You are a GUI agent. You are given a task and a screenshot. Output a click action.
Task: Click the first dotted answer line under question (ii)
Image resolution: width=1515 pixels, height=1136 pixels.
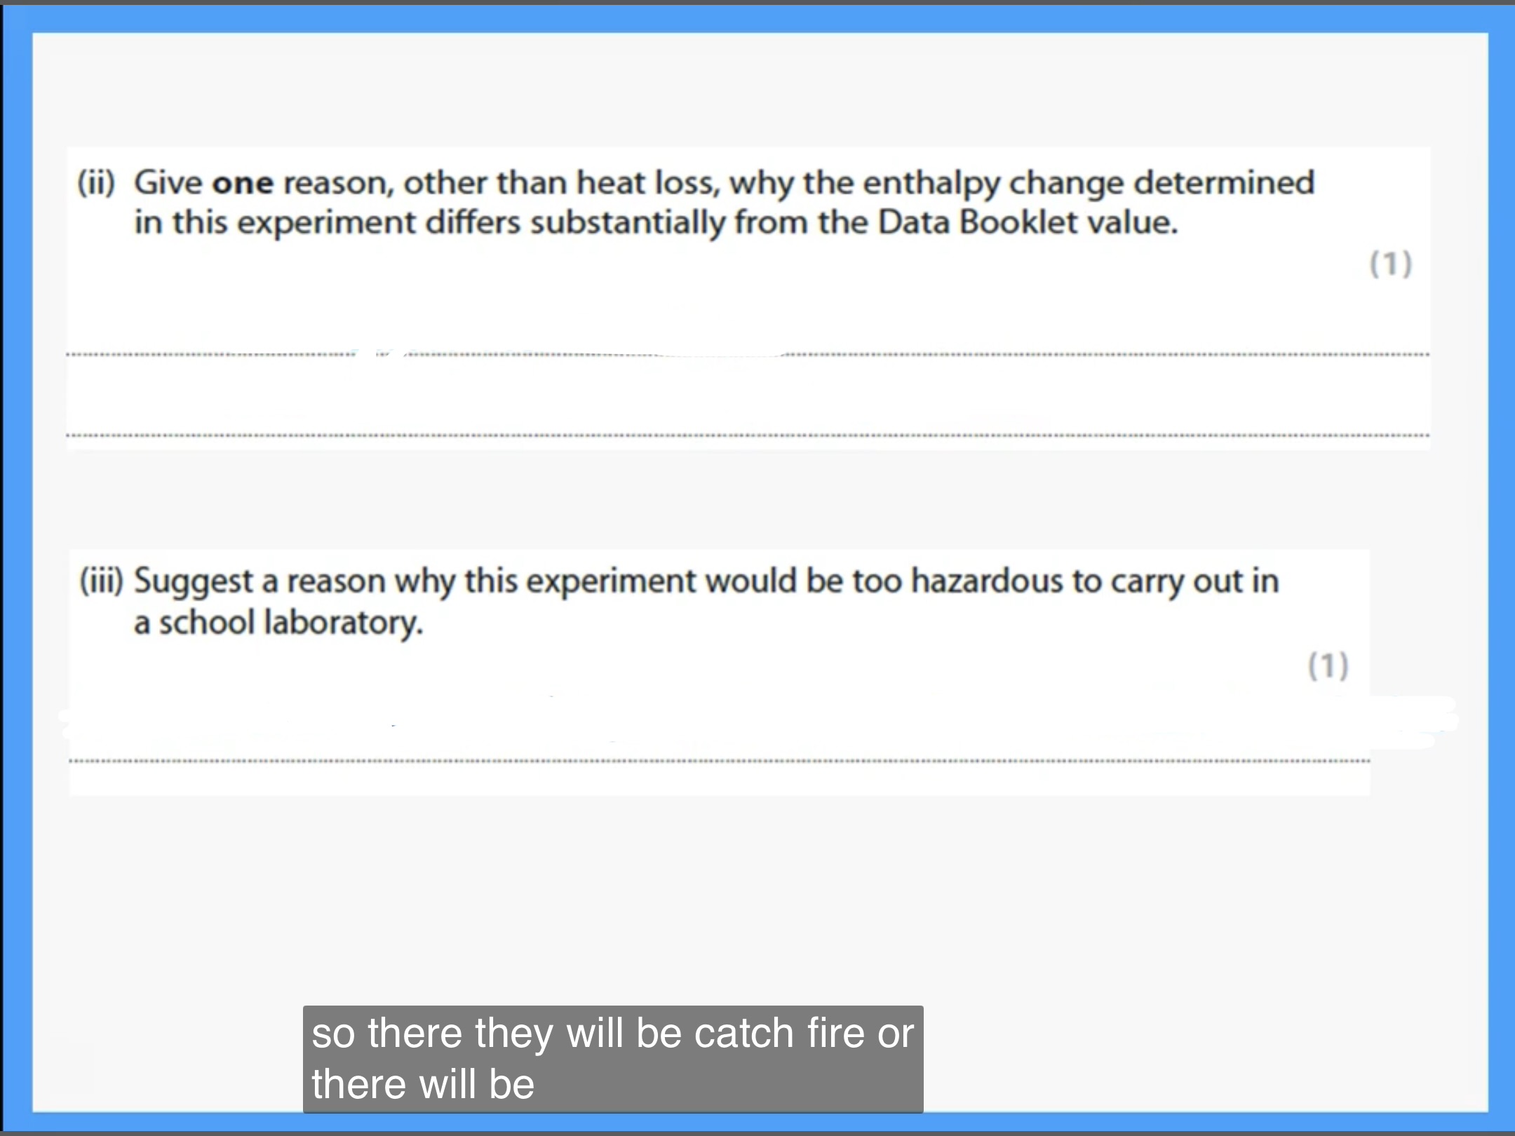1052,355
